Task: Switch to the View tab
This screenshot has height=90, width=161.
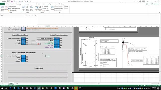Action: click(x=43, y=4)
